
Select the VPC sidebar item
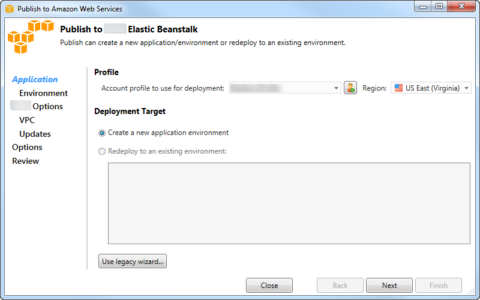[27, 121]
